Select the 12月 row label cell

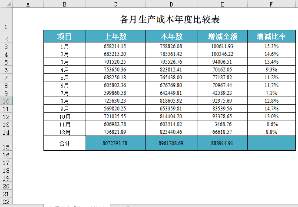tap(65, 132)
